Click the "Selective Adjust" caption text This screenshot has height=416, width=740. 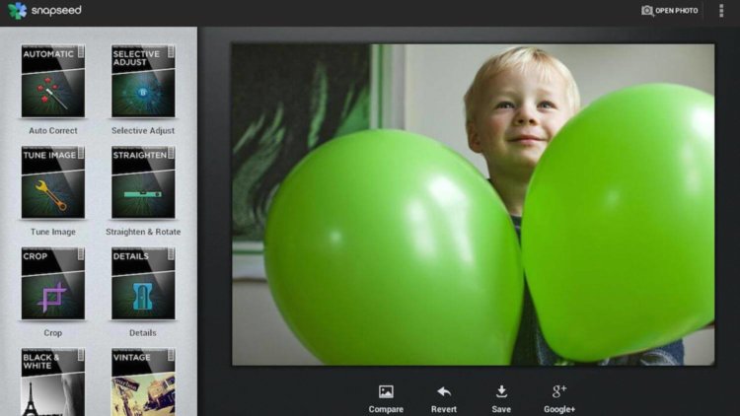143,130
